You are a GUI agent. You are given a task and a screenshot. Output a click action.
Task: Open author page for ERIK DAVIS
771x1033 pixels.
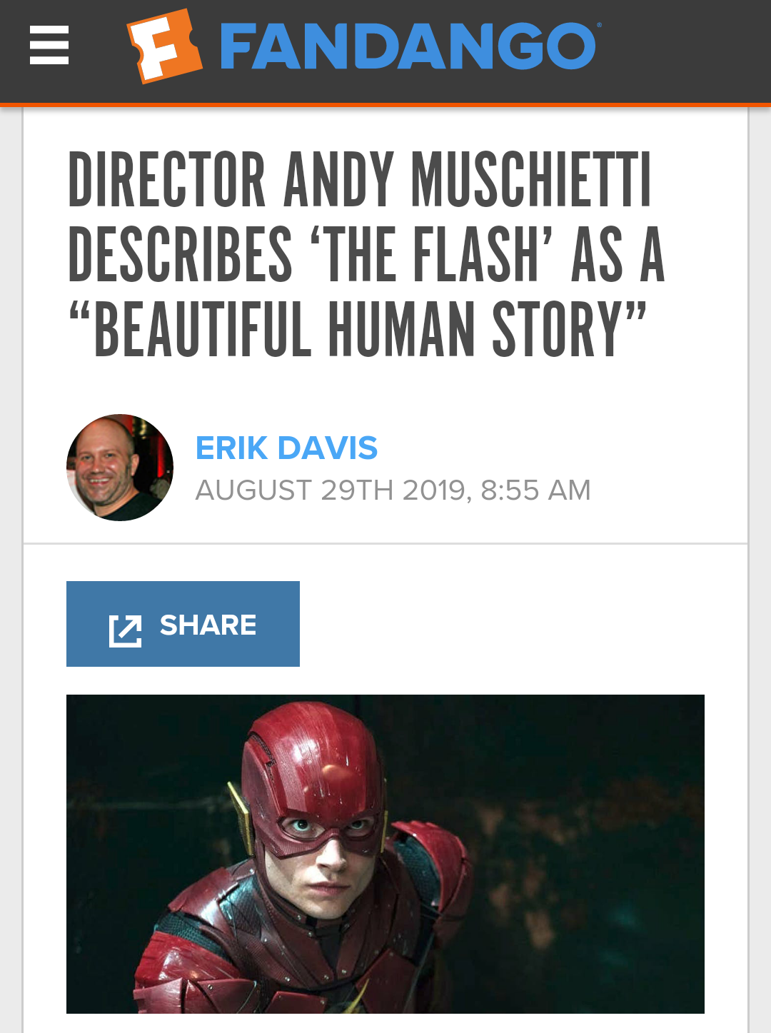pos(286,448)
